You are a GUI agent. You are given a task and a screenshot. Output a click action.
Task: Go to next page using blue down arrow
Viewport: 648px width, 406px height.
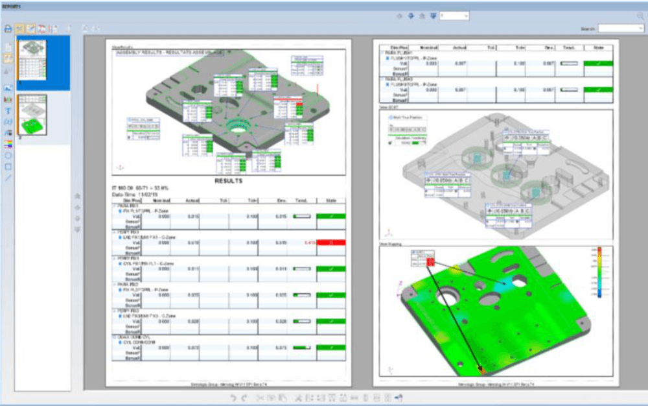[x=411, y=16]
